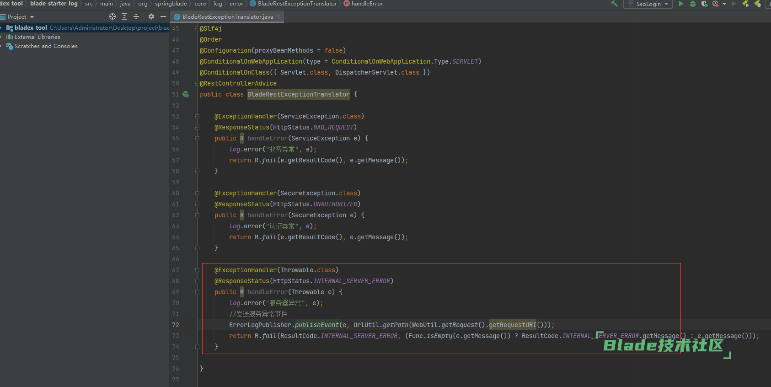Fold the annotations block at line 45
Viewport: 771px width, 387px height.
coord(197,28)
